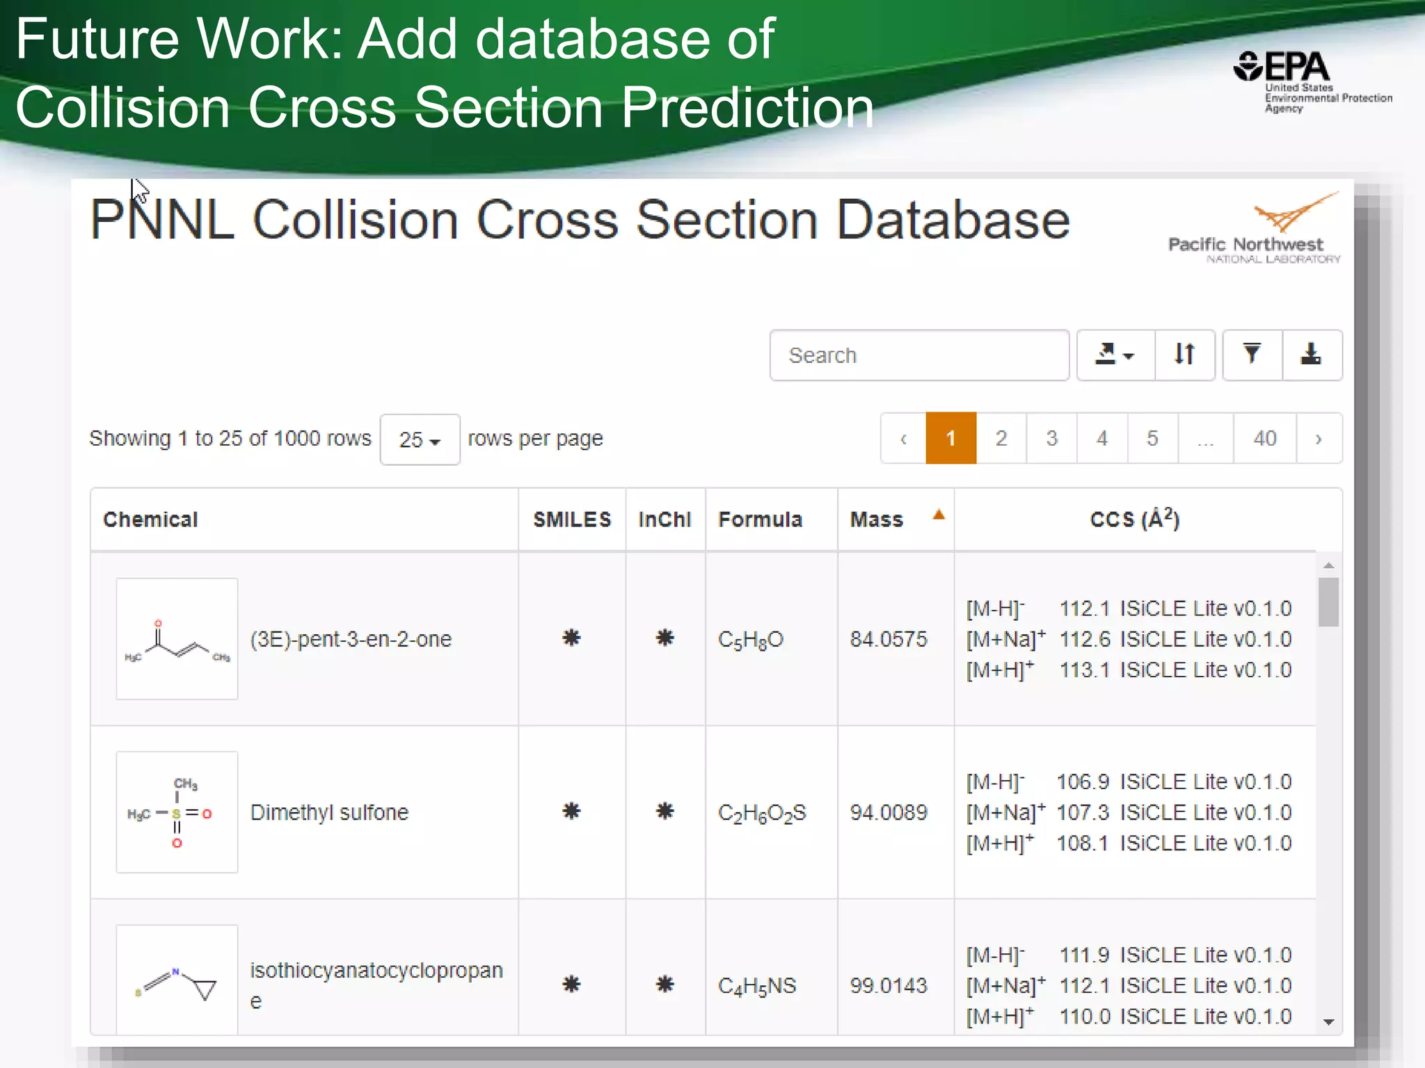1425x1068 pixels.
Task: Click the formula C2H6O2S
Action: [x=762, y=813]
